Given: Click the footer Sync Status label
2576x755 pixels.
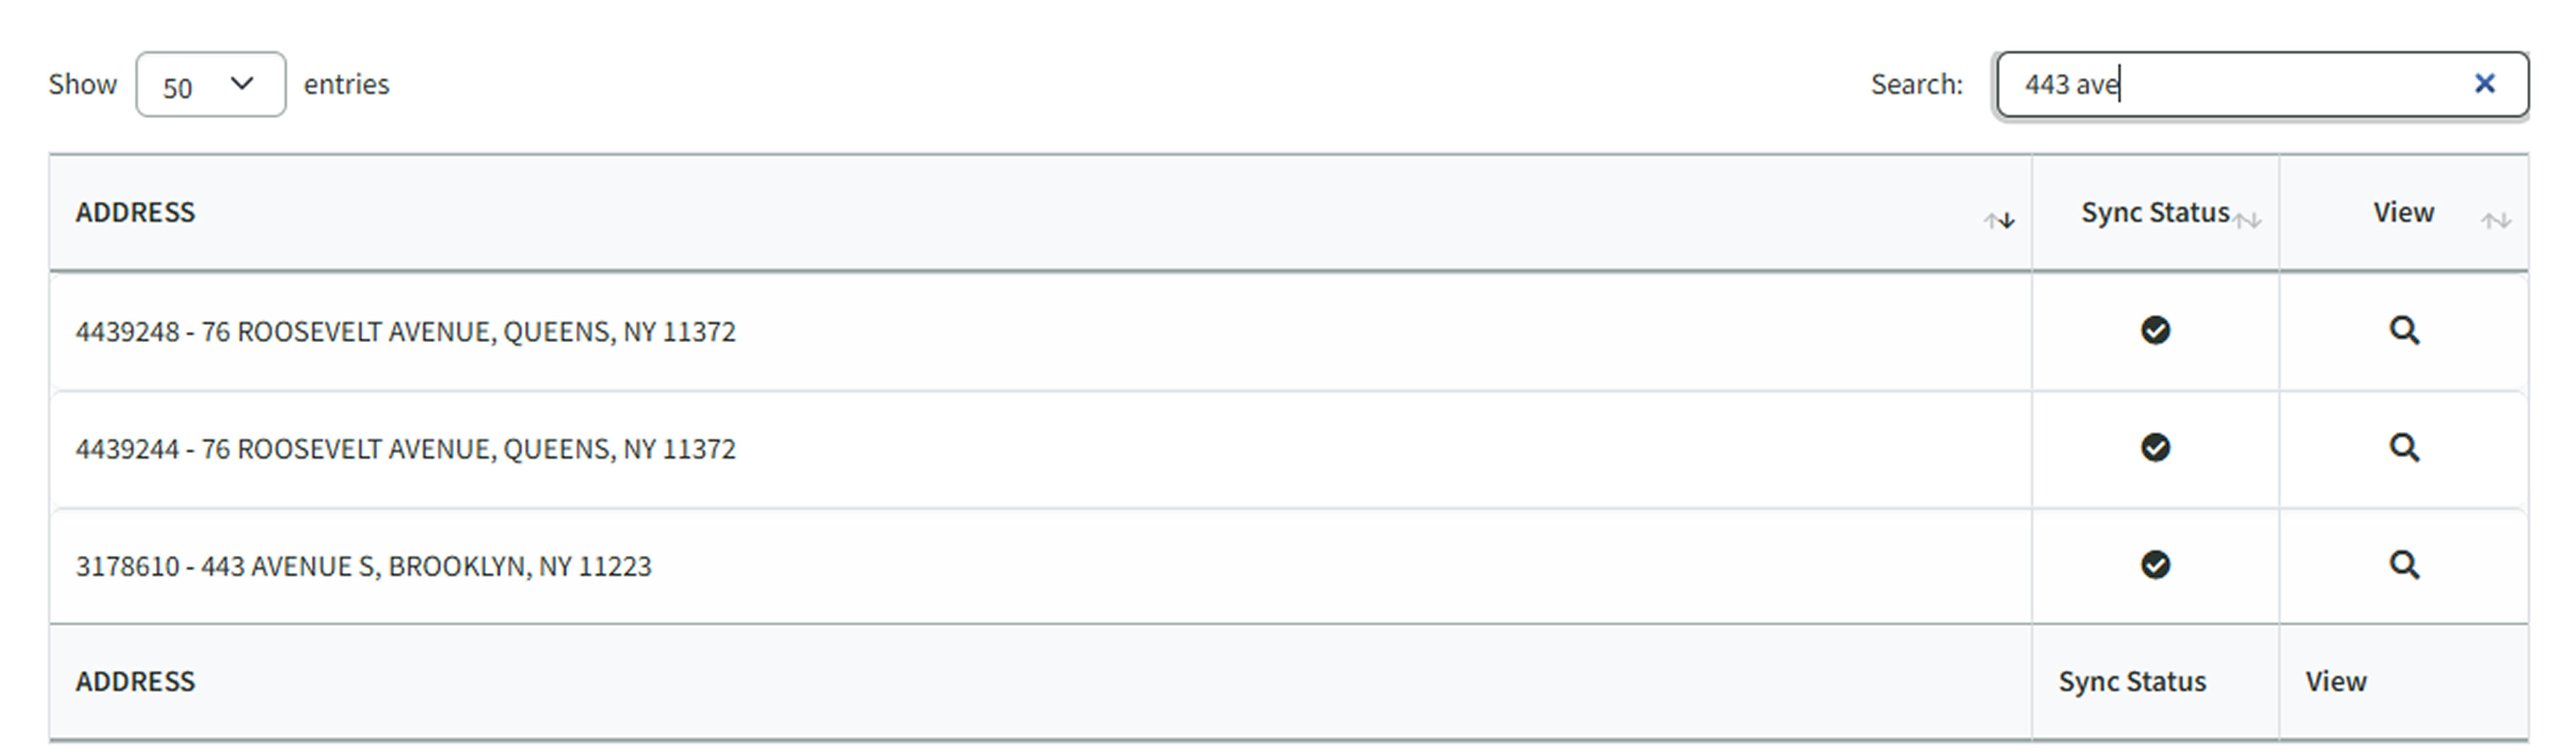Looking at the screenshot, I should pos(2132,682).
